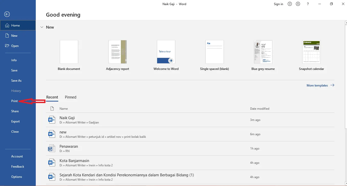Open the Welcome to Word tour template
347x186 pixels.
[x=166, y=55]
